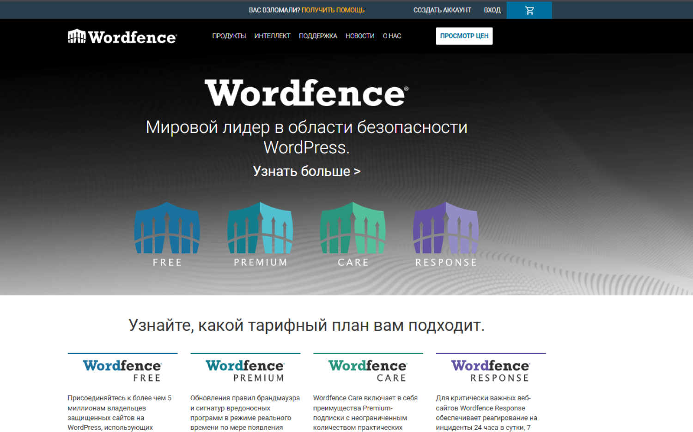Click the Вход login link
693x432 pixels.
point(492,10)
